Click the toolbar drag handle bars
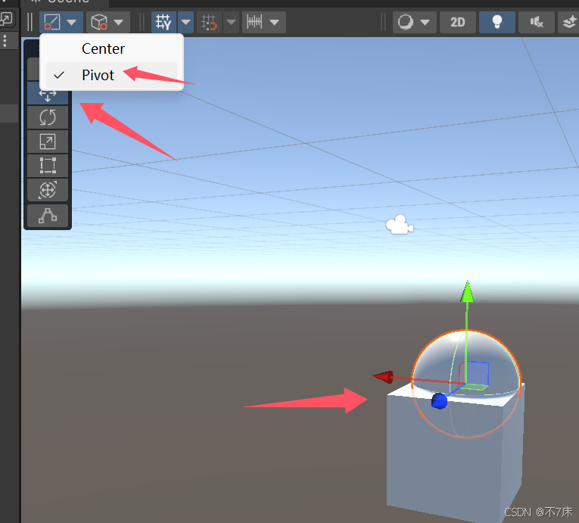Viewport: 579px width, 523px height. pyautogui.click(x=30, y=22)
